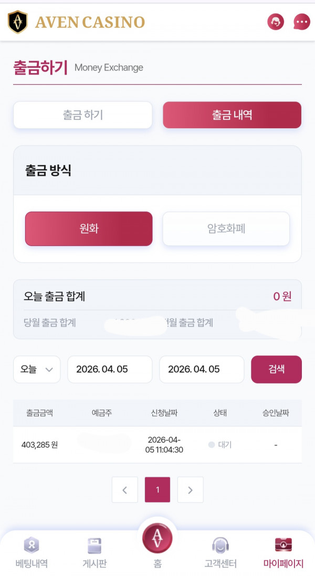315x576 pixels.
Task: Open the customer support headset icon
Action: (x=275, y=22)
